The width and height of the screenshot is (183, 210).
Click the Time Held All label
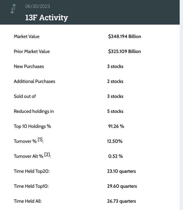pos(28,201)
